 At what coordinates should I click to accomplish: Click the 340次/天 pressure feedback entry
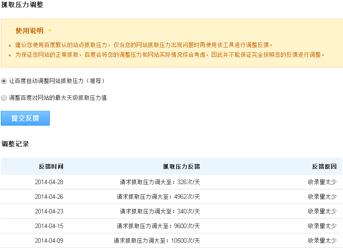point(160,211)
